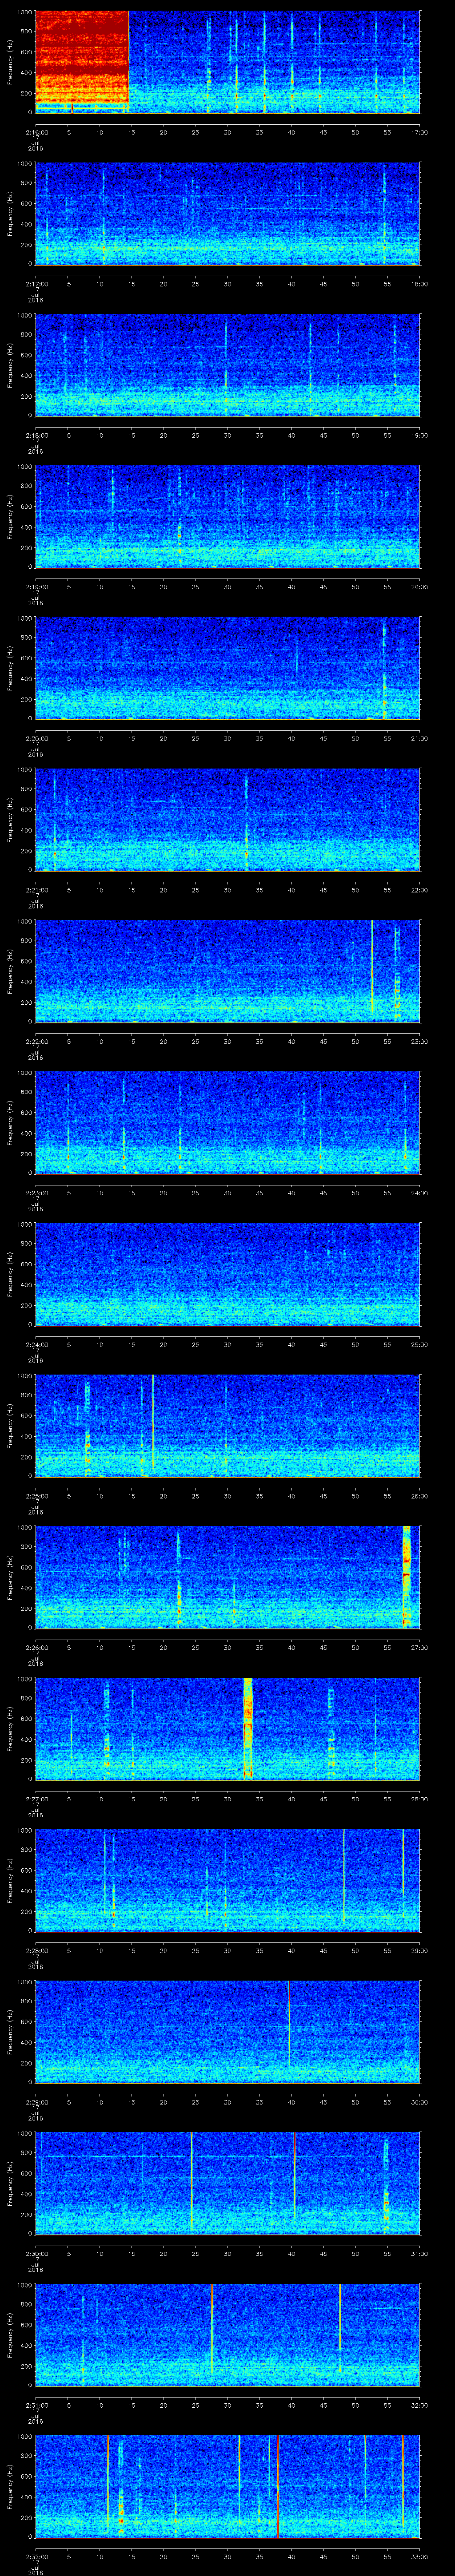Click the "30:00" end time label
455x2576 pixels.
pyautogui.click(x=419, y=2102)
